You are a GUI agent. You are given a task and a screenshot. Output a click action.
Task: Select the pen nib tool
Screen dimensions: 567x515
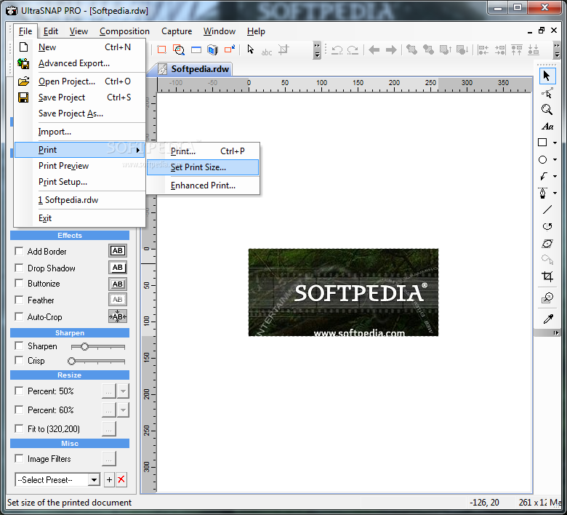coord(542,193)
